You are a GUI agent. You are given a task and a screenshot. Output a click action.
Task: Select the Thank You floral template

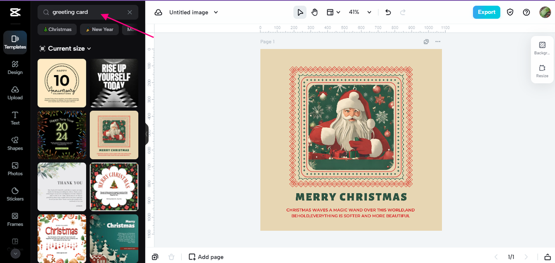tap(62, 187)
